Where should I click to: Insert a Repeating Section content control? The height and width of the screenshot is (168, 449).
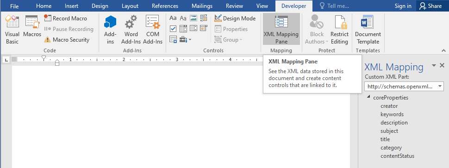pos(173,39)
